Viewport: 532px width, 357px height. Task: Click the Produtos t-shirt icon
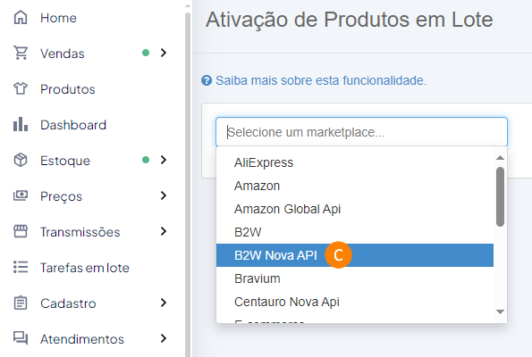pyautogui.click(x=21, y=88)
